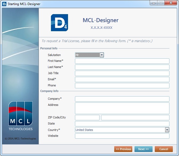This screenshot has width=179, height=156.
Task: Close the Starting MCL-Designer window
Action: [171, 3]
